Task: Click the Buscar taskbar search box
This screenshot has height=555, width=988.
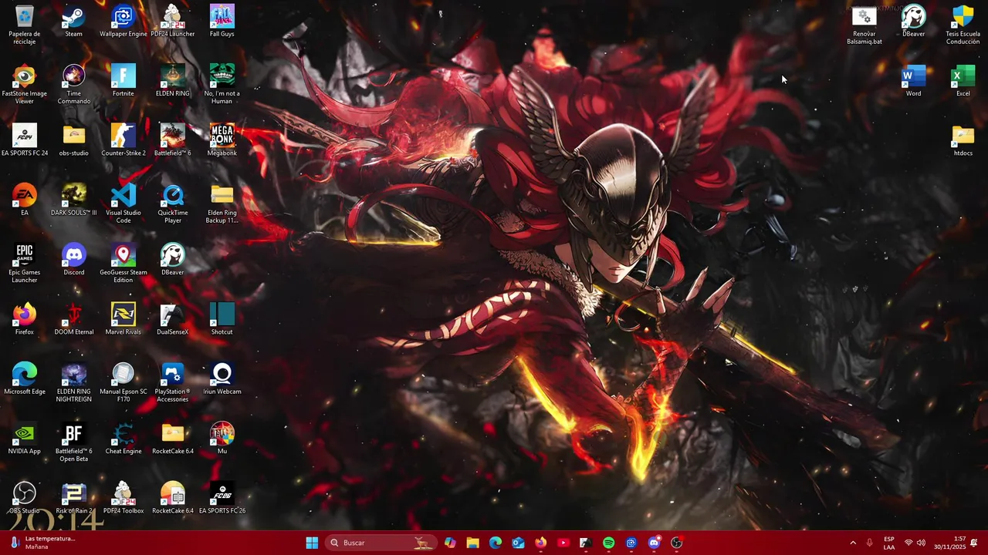Action: coord(380,543)
